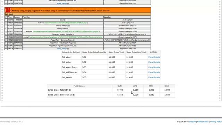
Task: Open View Details for SO_vtigerSusrp
Action: click(154, 67)
